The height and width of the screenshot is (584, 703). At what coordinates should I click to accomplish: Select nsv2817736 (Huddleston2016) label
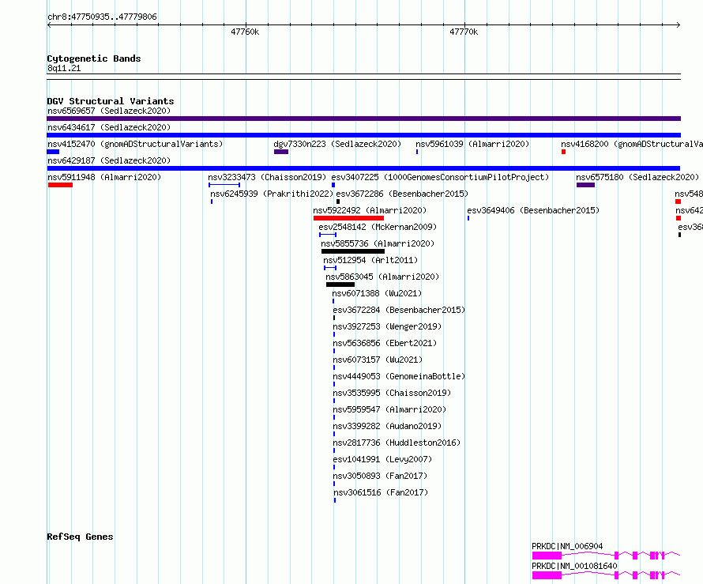tap(397, 443)
